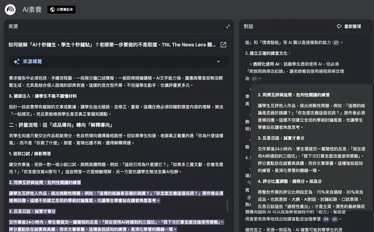The image size is (374, 232).
Task: Click the 來源 panel header label
Action: click(13, 26)
